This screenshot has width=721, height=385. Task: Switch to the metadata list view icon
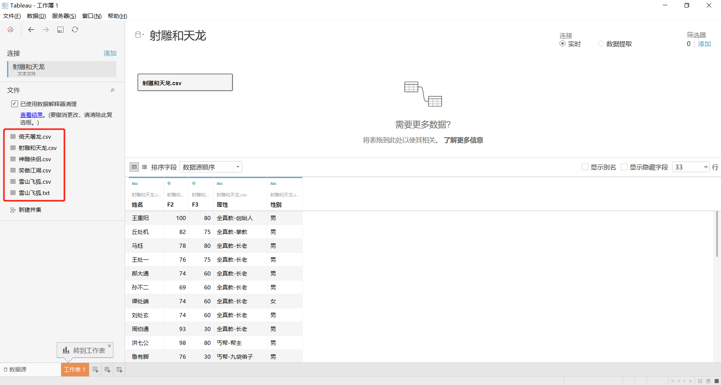click(145, 167)
